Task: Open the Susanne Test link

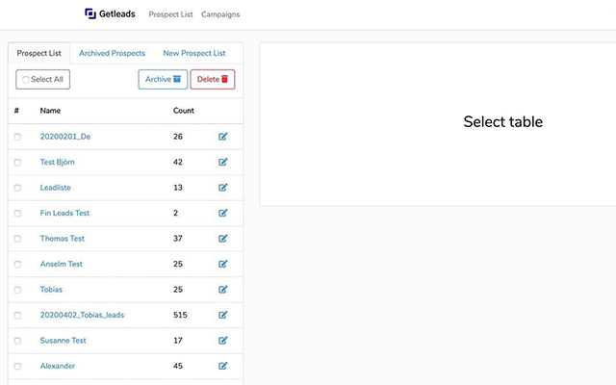Action: (63, 340)
